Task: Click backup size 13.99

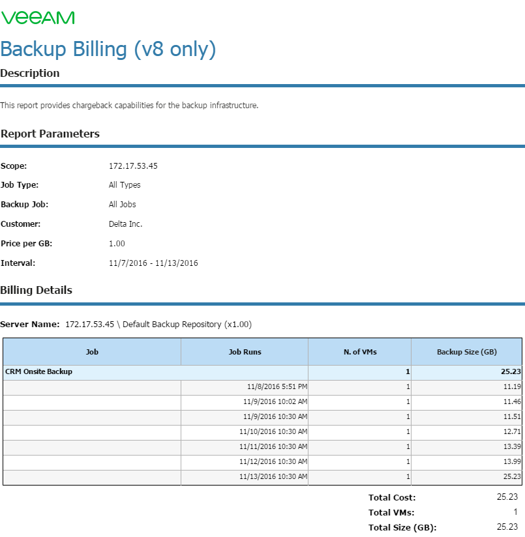Action: [512, 461]
